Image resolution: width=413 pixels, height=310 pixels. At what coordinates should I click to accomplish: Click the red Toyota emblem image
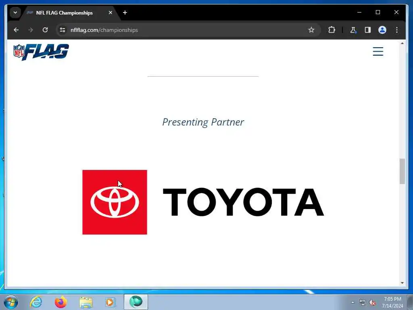pos(115,202)
